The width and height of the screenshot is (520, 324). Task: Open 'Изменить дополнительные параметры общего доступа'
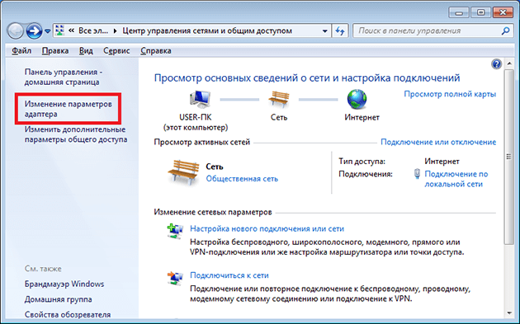point(76,134)
